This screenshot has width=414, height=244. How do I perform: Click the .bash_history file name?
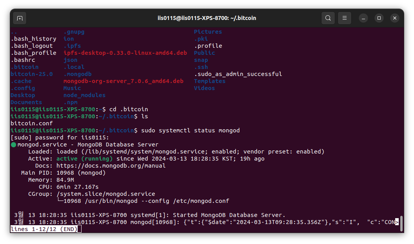(x=34, y=39)
